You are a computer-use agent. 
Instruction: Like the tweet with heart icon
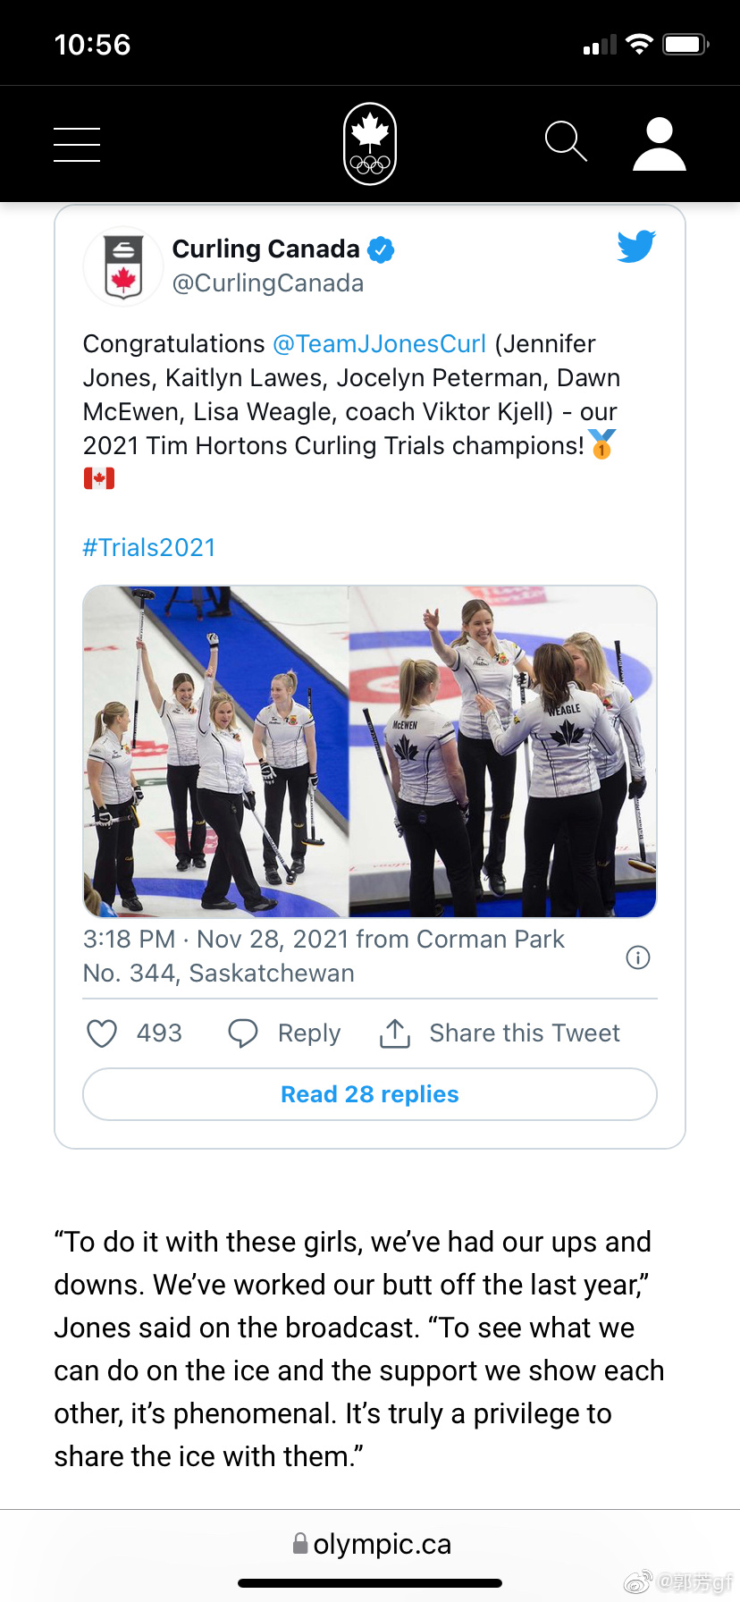[102, 1033]
